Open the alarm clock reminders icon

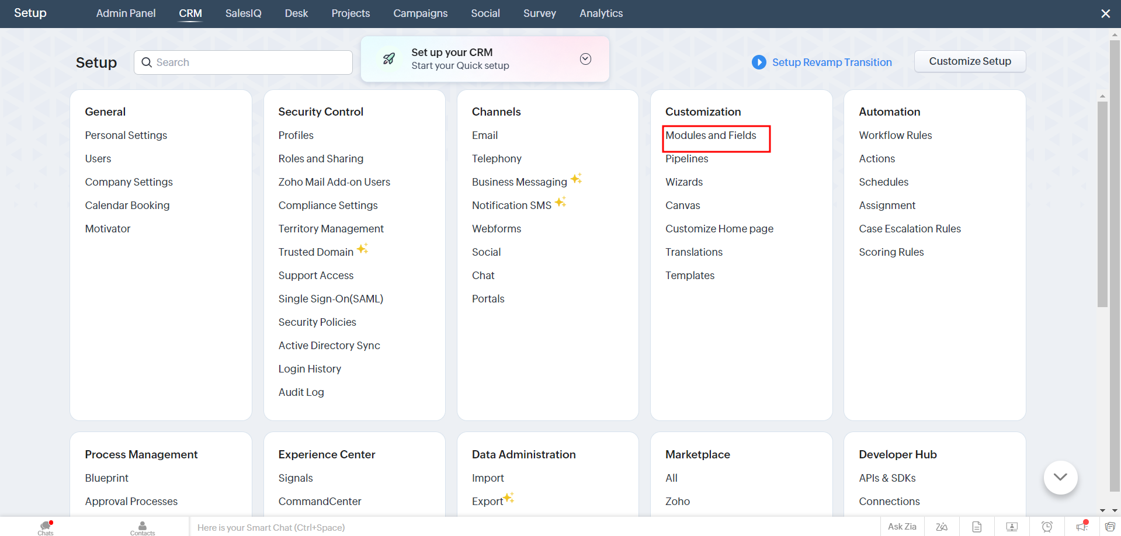pos(1047,527)
